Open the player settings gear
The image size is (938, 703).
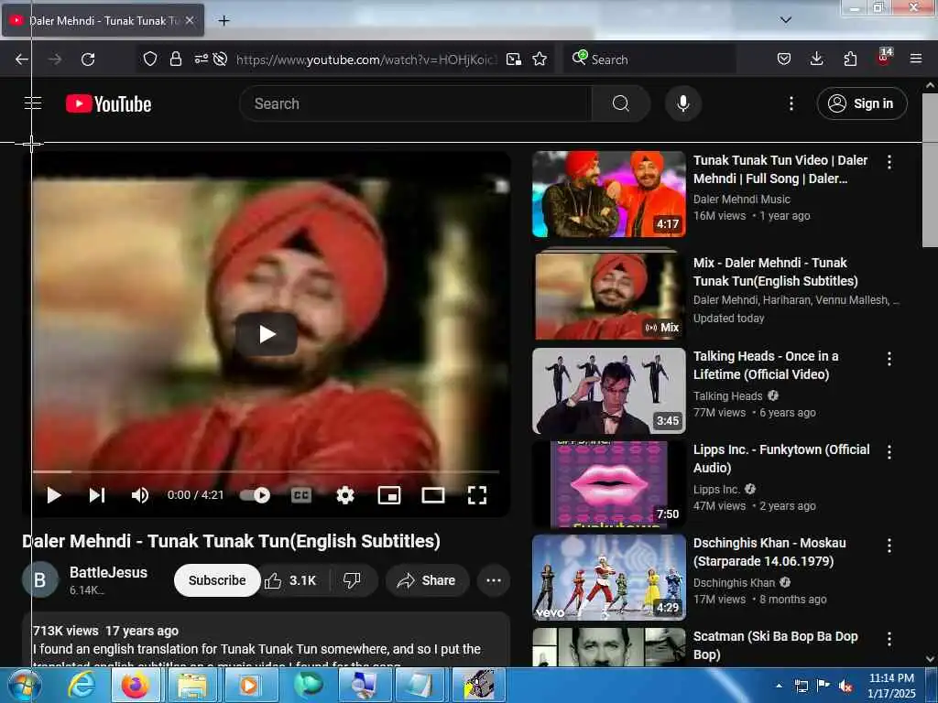click(x=345, y=495)
